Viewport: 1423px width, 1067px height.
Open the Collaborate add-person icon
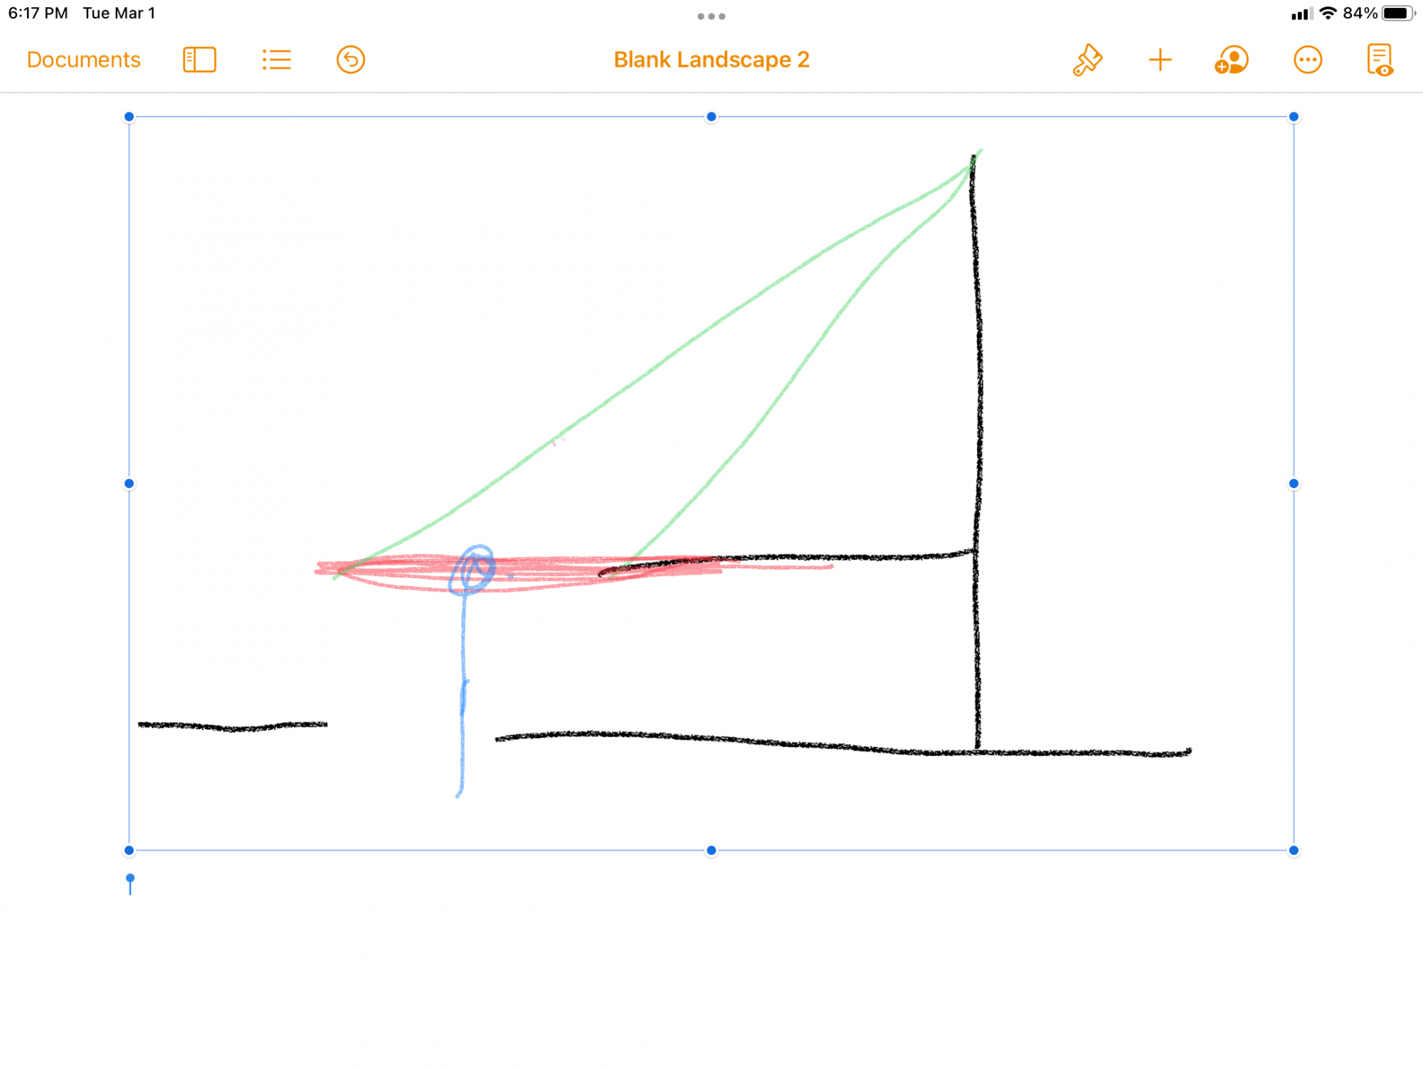pos(1232,60)
